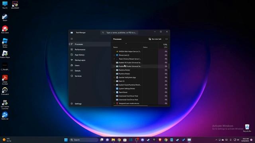Click the TeamViewer process icon
The image size is (255, 143).
[x=117, y=92]
